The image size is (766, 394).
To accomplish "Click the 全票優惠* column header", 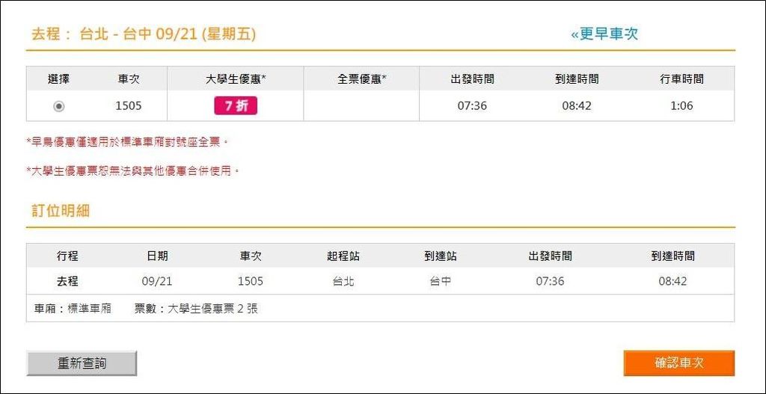I will [x=362, y=79].
